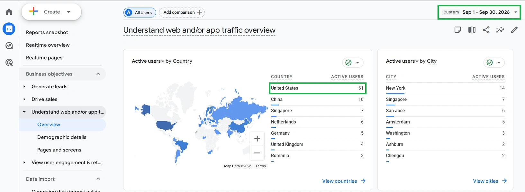Click the Country dimension selector
The image size is (525, 192).
pos(182,61)
